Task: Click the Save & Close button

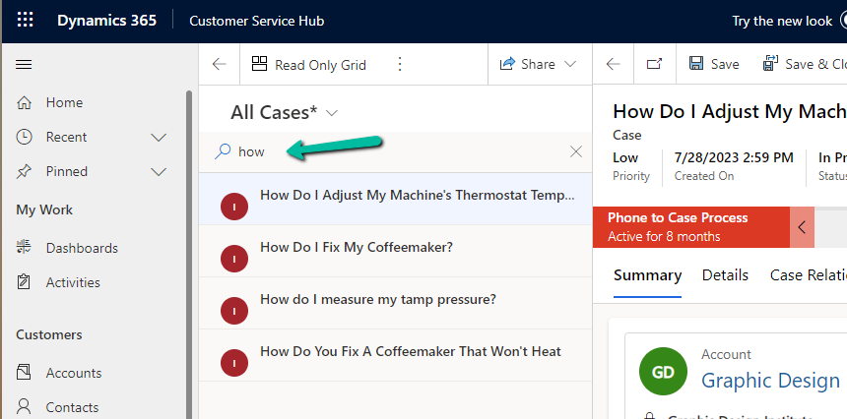Action: pos(804,65)
